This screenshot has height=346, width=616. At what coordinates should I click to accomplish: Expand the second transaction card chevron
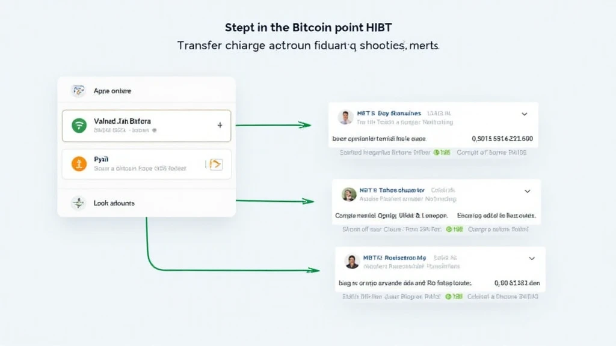pyautogui.click(x=528, y=191)
